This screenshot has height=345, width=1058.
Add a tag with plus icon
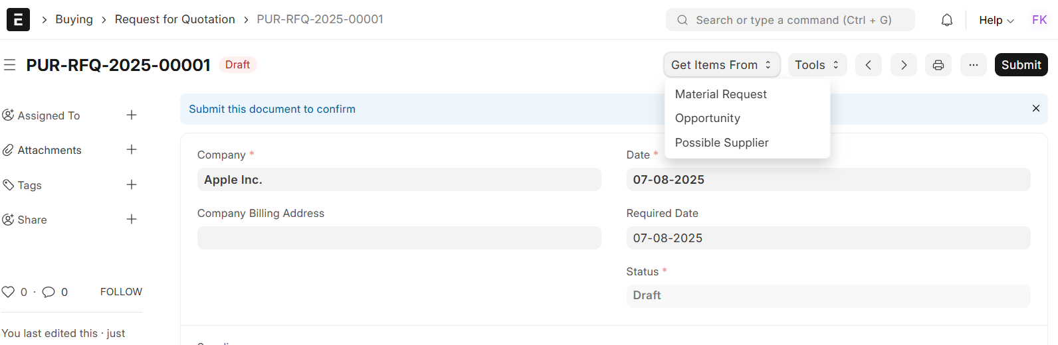132,185
